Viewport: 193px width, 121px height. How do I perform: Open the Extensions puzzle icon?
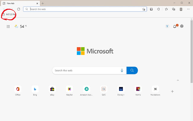pos(159,9)
